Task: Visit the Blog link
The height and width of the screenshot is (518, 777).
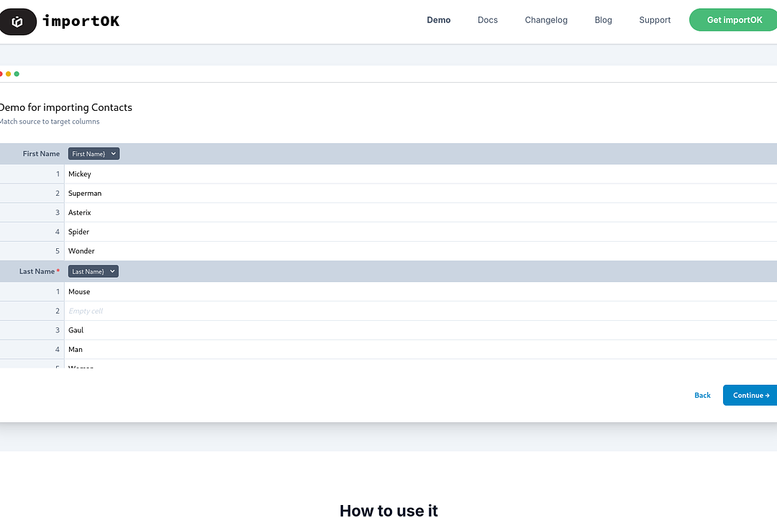Action: tap(603, 20)
